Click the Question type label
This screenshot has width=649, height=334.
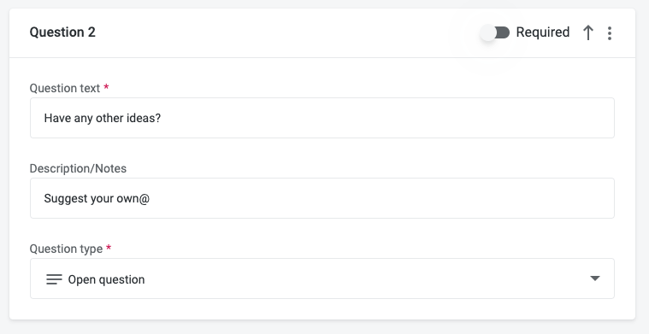pyautogui.click(x=66, y=249)
